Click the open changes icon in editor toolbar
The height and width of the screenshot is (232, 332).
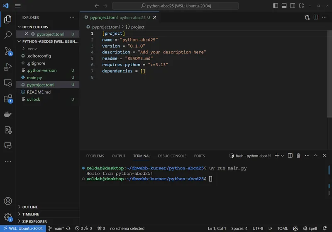pyautogui.click(x=307, y=17)
